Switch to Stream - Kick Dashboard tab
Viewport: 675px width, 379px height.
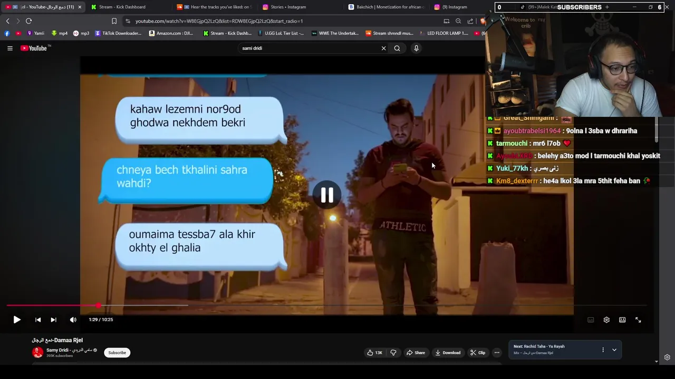tap(127, 7)
